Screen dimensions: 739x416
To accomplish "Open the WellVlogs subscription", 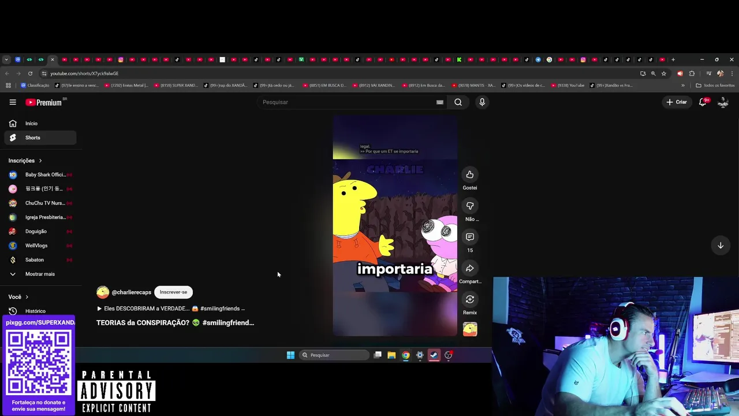I will coord(40,246).
